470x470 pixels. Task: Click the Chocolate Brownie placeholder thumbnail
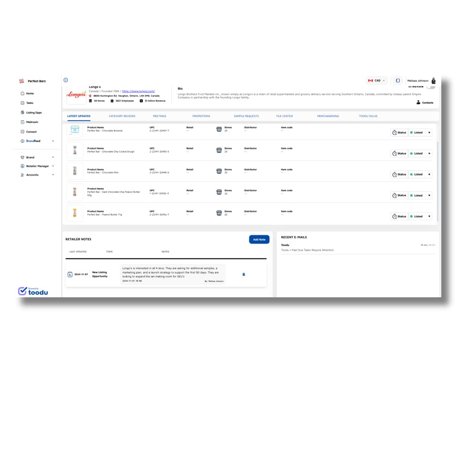(x=75, y=130)
